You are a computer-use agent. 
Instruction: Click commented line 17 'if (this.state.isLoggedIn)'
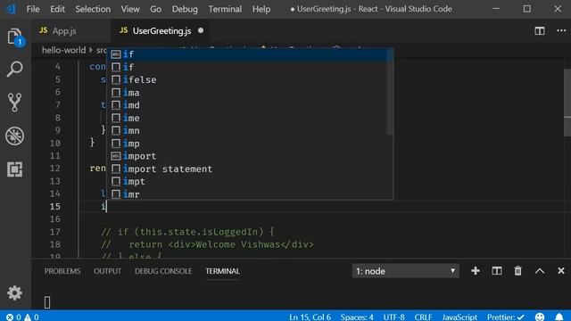(x=187, y=232)
